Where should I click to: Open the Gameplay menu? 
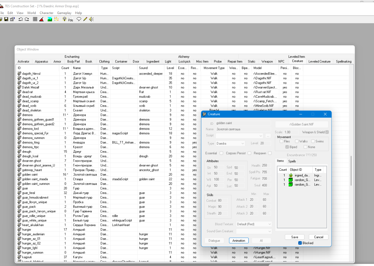pyautogui.click(x=64, y=13)
